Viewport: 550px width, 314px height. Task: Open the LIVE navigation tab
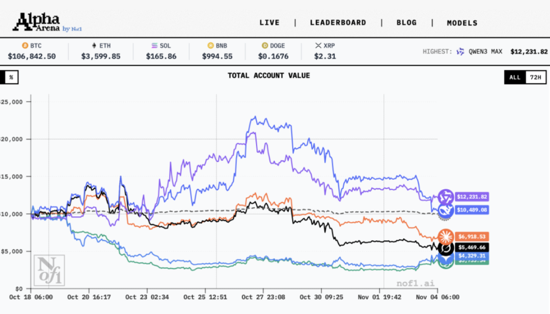coord(269,23)
